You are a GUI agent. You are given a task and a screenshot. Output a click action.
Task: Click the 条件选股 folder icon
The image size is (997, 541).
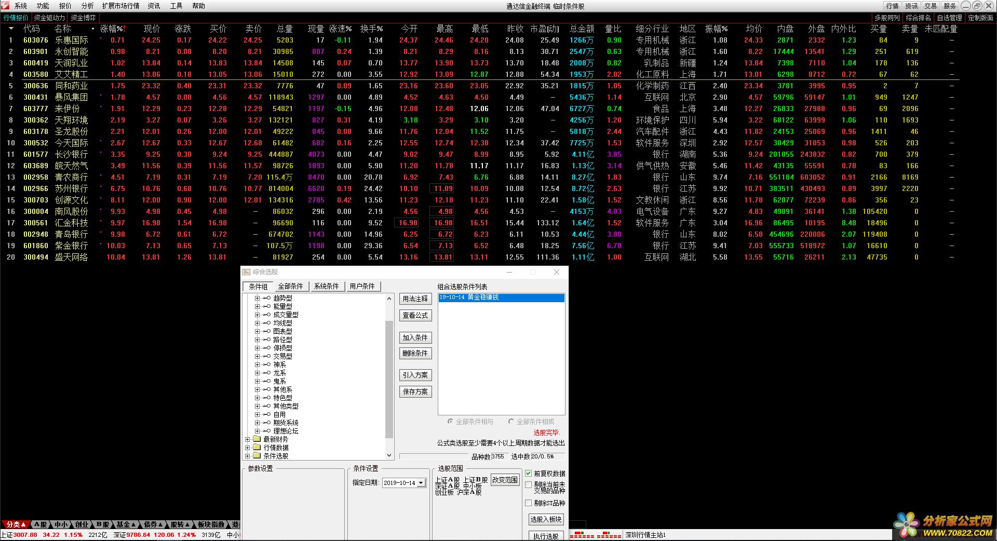click(x=257, y=456)
